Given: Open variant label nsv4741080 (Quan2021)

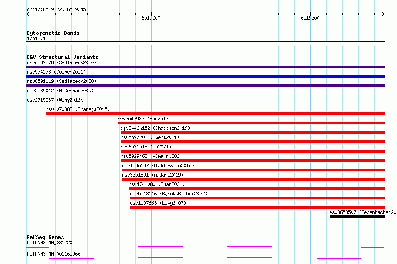Looking at the screenshot, I should 157,184.
